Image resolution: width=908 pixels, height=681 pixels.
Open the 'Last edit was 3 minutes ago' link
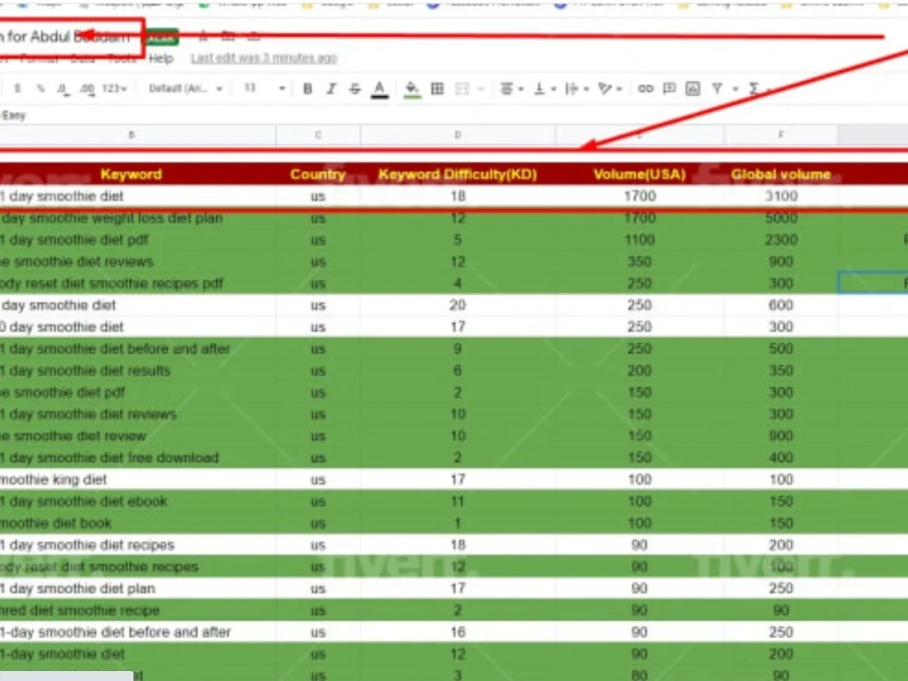click(x=264, y=58)
